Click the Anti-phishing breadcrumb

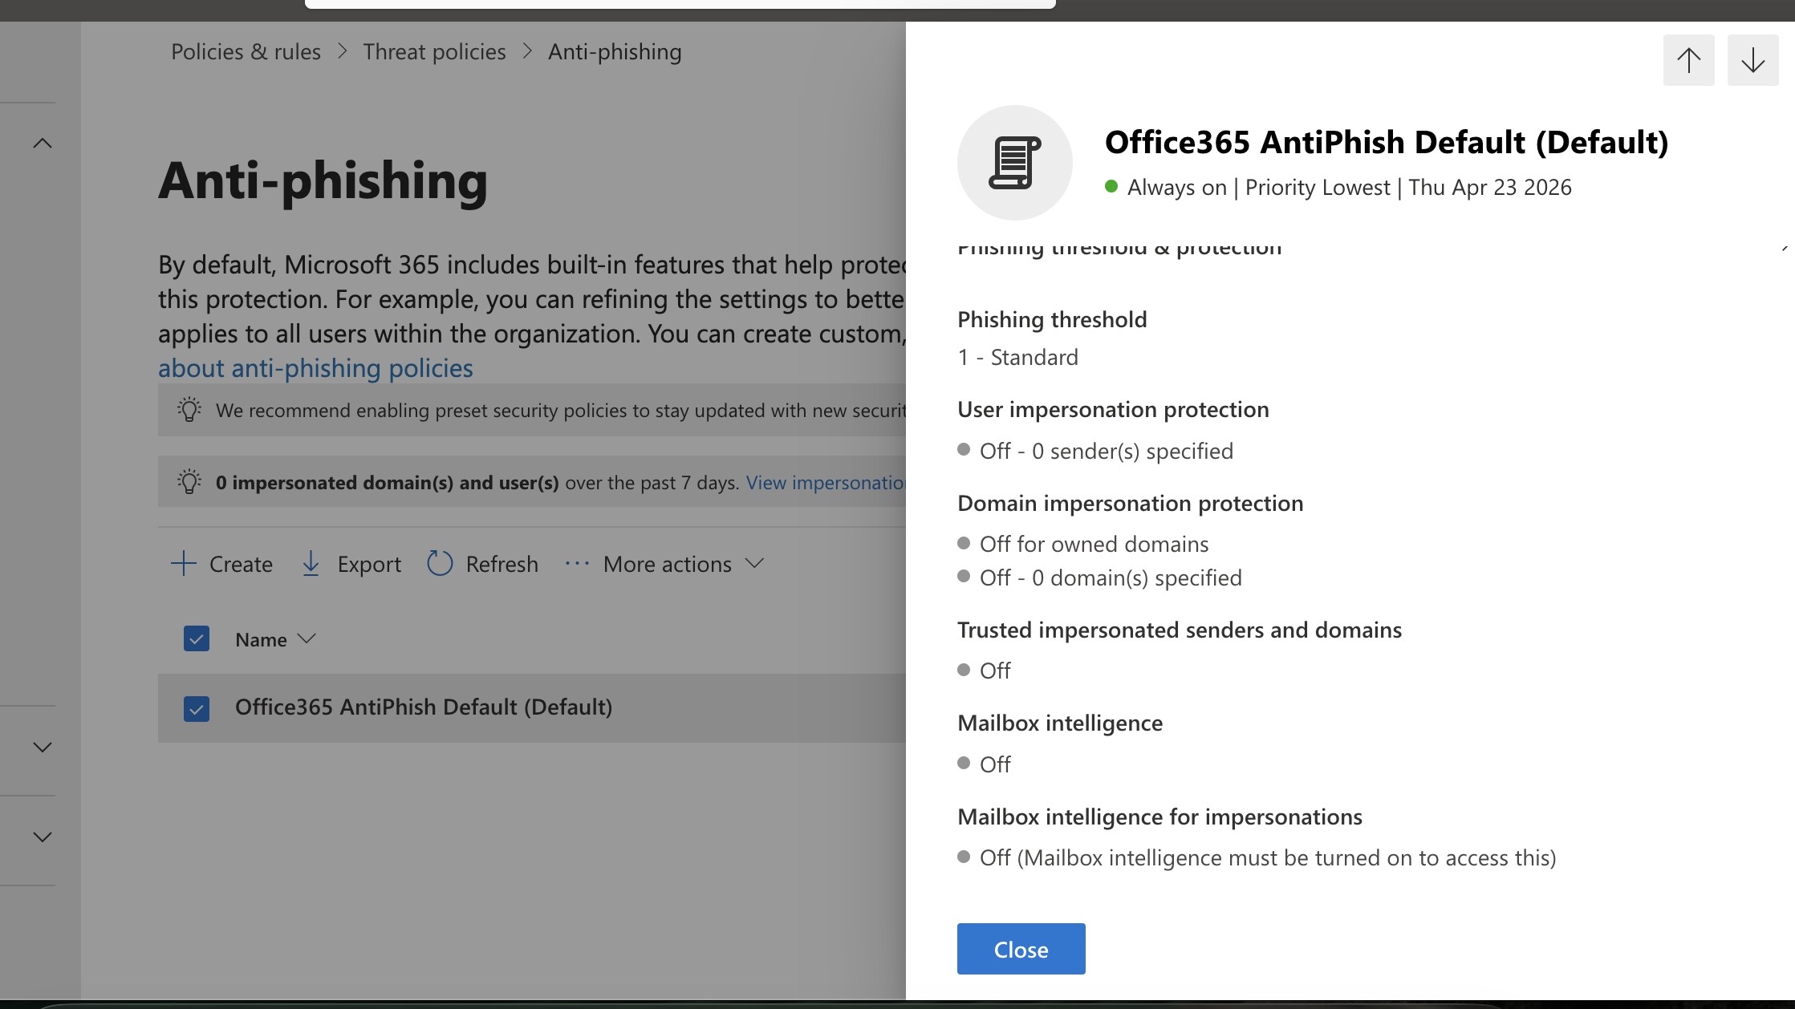[615, 51]
